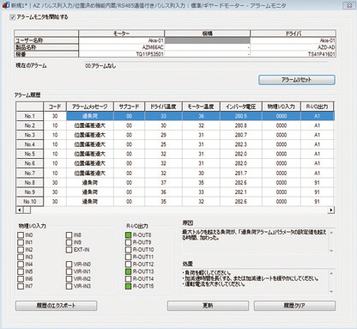357x329 pixels.
Task: Click the ドライバ header in the top info table
Action: tap(293, 34)
